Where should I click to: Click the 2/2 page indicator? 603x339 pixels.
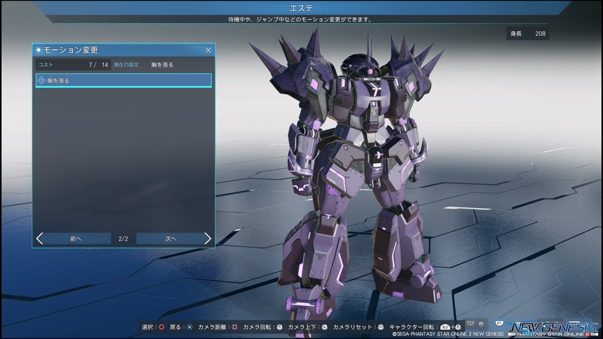click(124, 239)
